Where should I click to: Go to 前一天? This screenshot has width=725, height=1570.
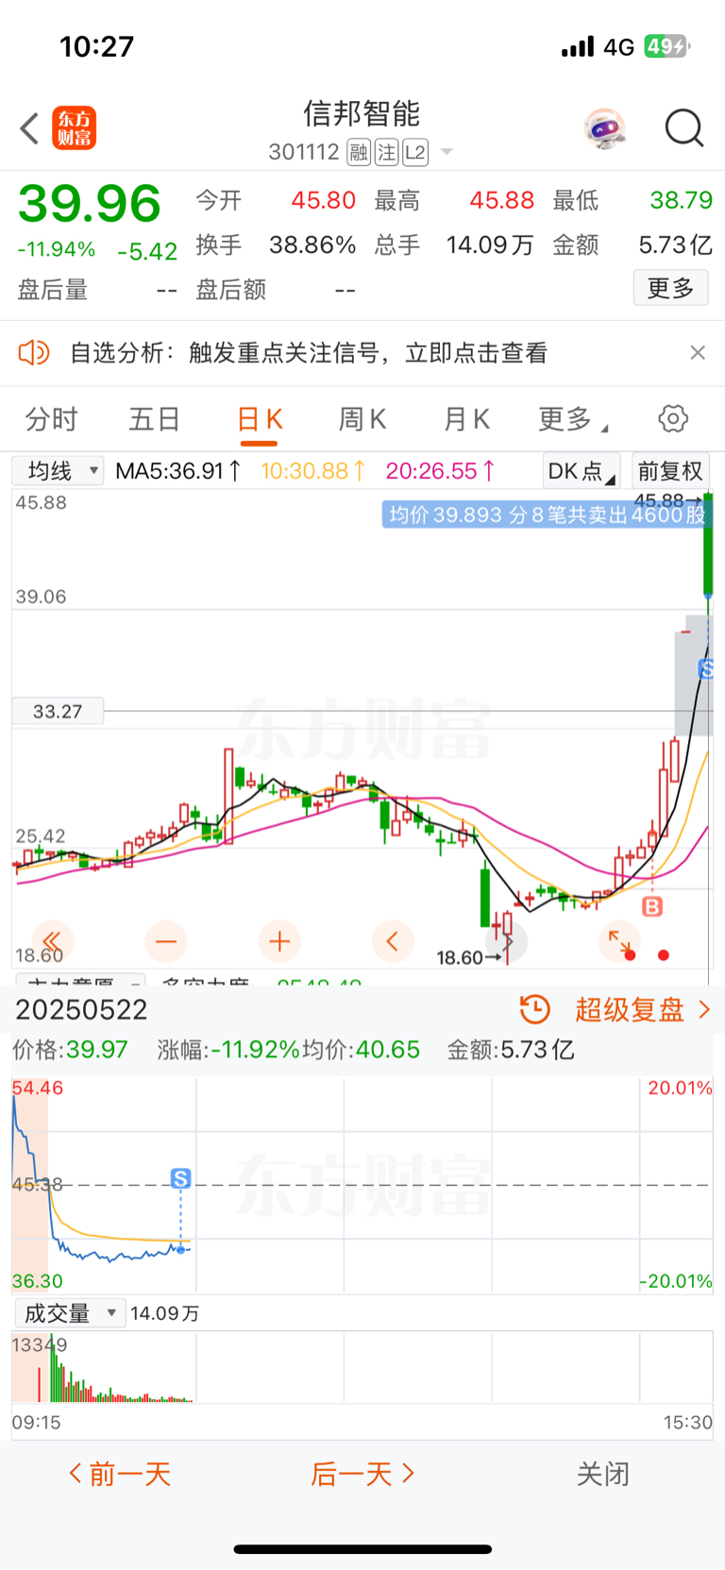click(x=120, y=1474)
